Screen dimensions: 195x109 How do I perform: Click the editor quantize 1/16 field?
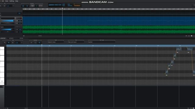(x=17, y=43)
